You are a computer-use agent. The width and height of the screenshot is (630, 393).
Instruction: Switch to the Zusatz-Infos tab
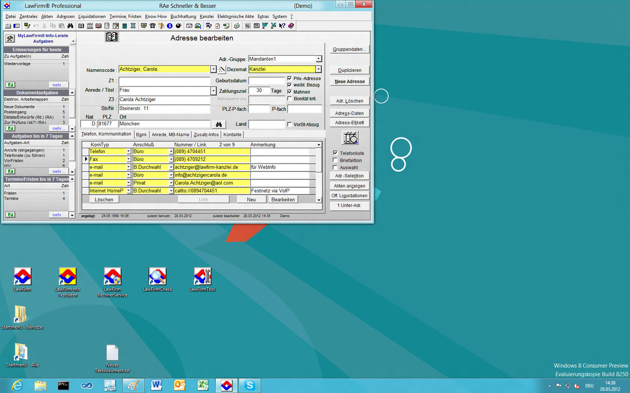[x=206, y=135]
